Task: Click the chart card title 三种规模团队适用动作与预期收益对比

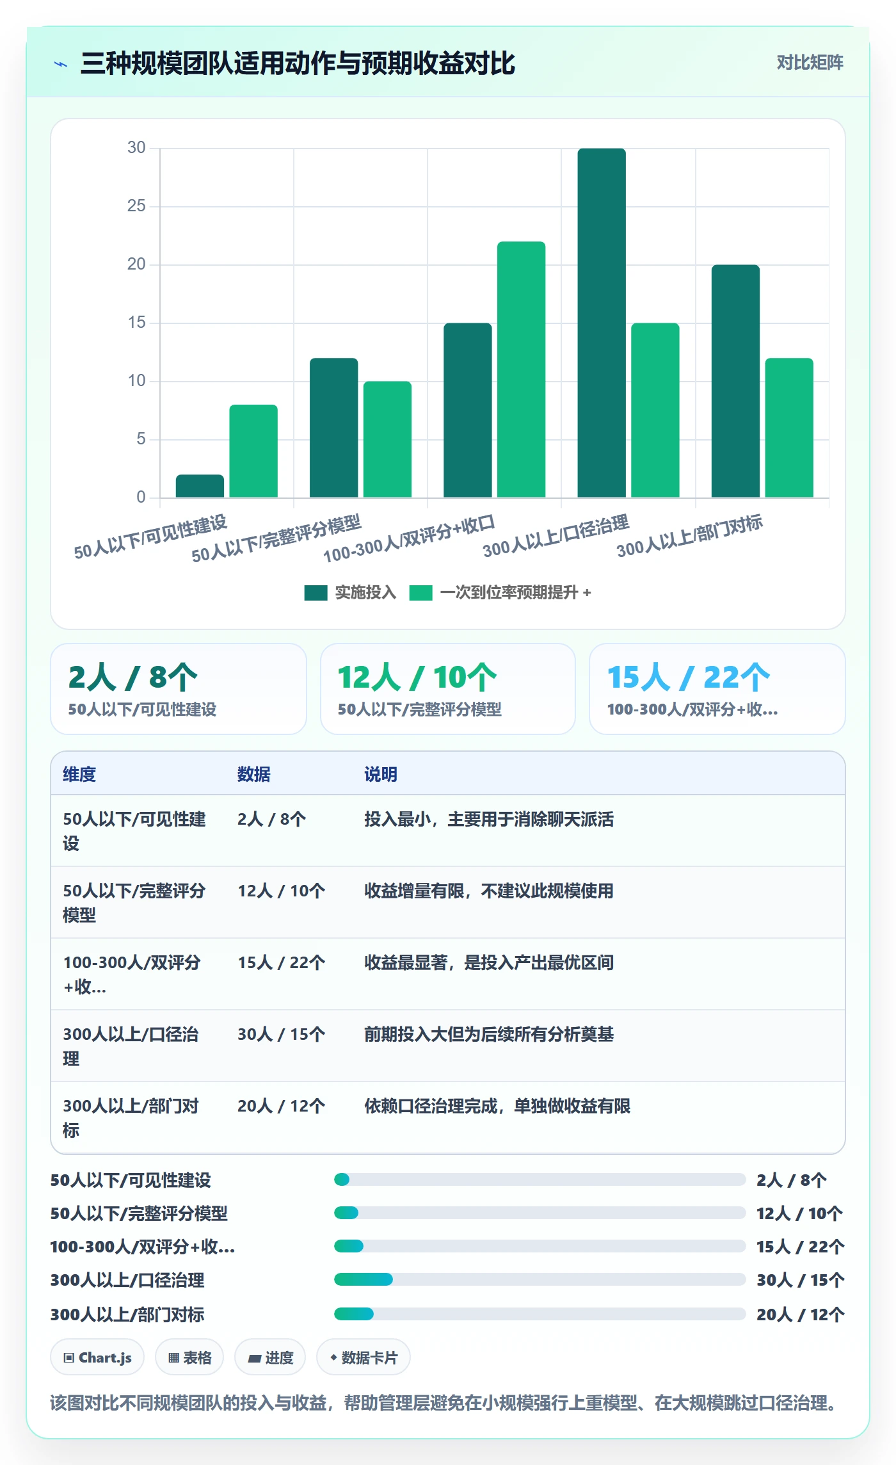Action: [298, 63]
